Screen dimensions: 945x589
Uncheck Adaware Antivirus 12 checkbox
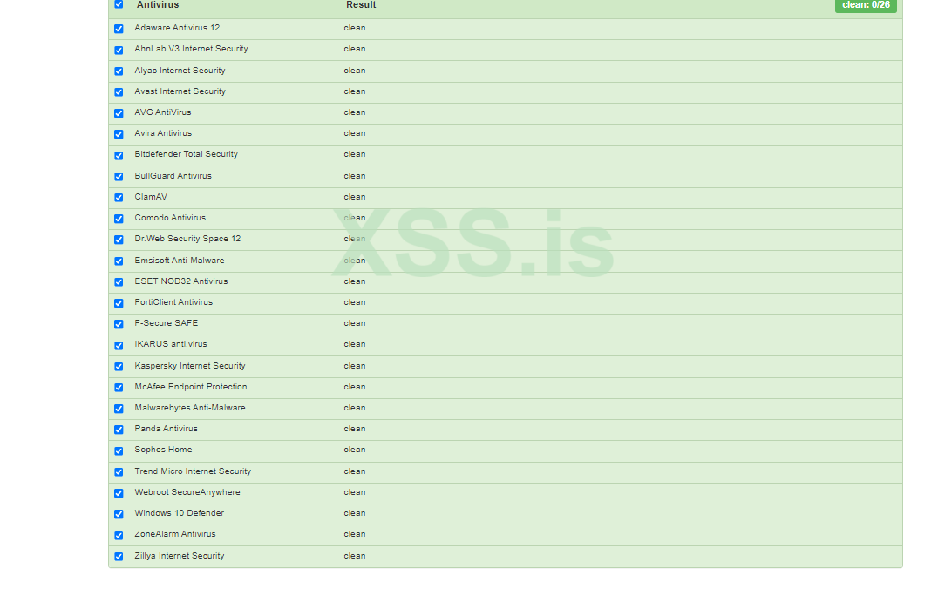click(119, 29)
